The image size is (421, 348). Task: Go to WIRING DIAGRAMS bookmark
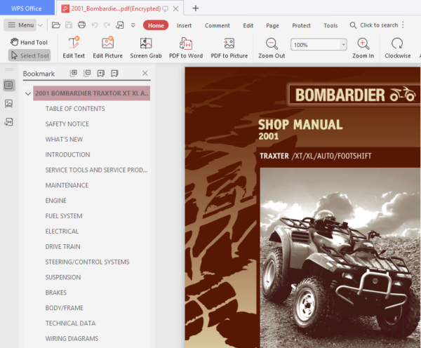(72, 338)
